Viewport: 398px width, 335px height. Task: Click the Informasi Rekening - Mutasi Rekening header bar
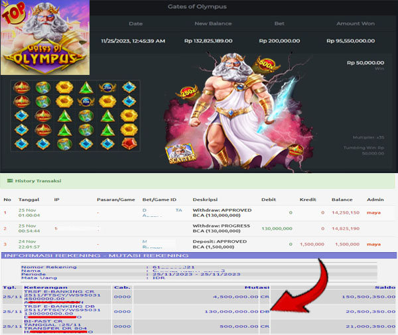tap(199, 255)
